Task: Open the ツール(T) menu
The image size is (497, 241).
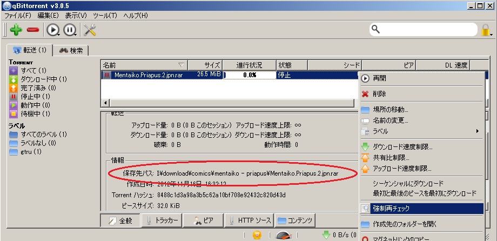Action: [x=104, y=16]
